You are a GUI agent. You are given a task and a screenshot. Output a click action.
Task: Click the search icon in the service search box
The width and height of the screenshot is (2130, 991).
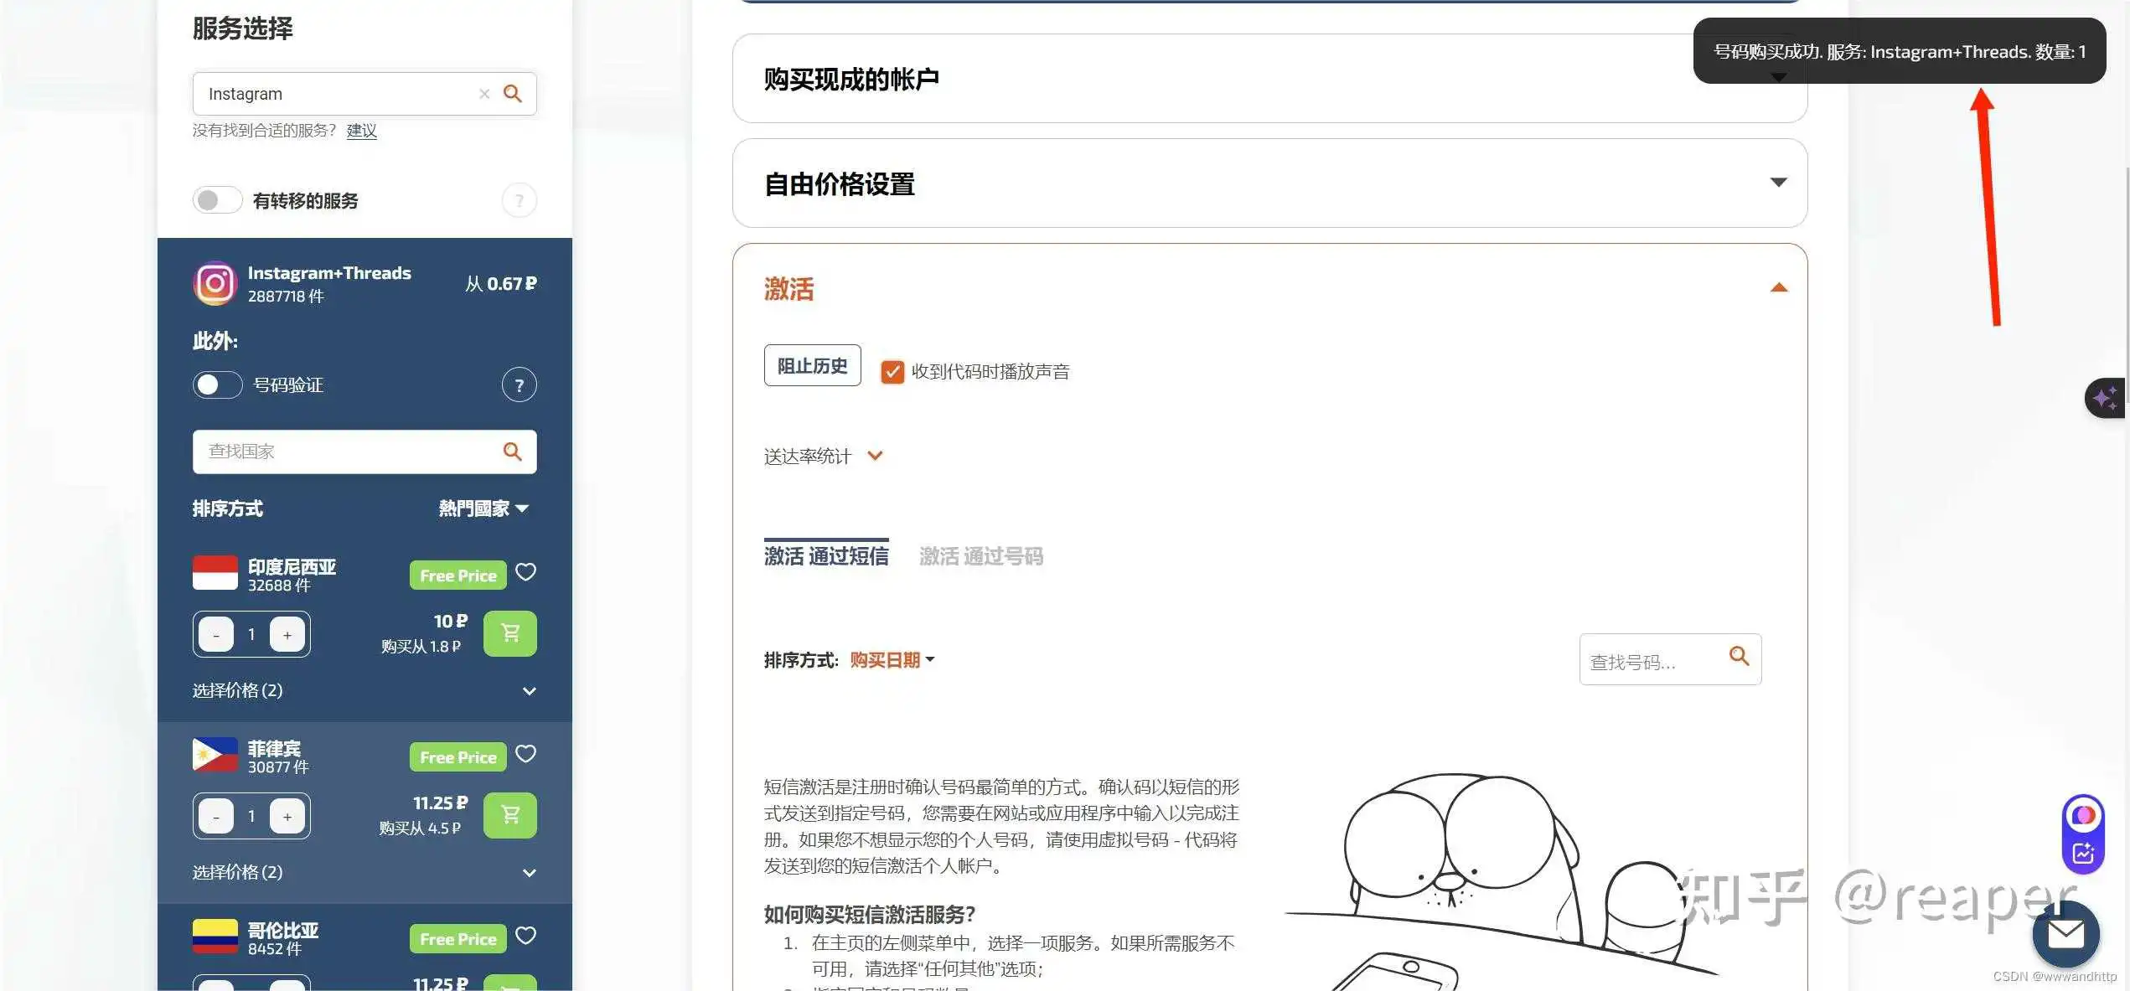coord(512,94)
